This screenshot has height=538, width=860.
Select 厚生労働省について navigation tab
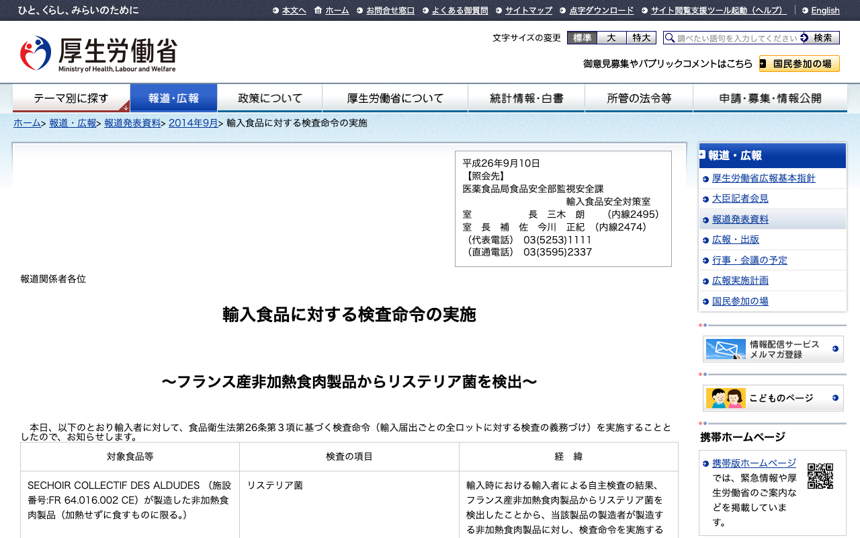tap(395, 98)
